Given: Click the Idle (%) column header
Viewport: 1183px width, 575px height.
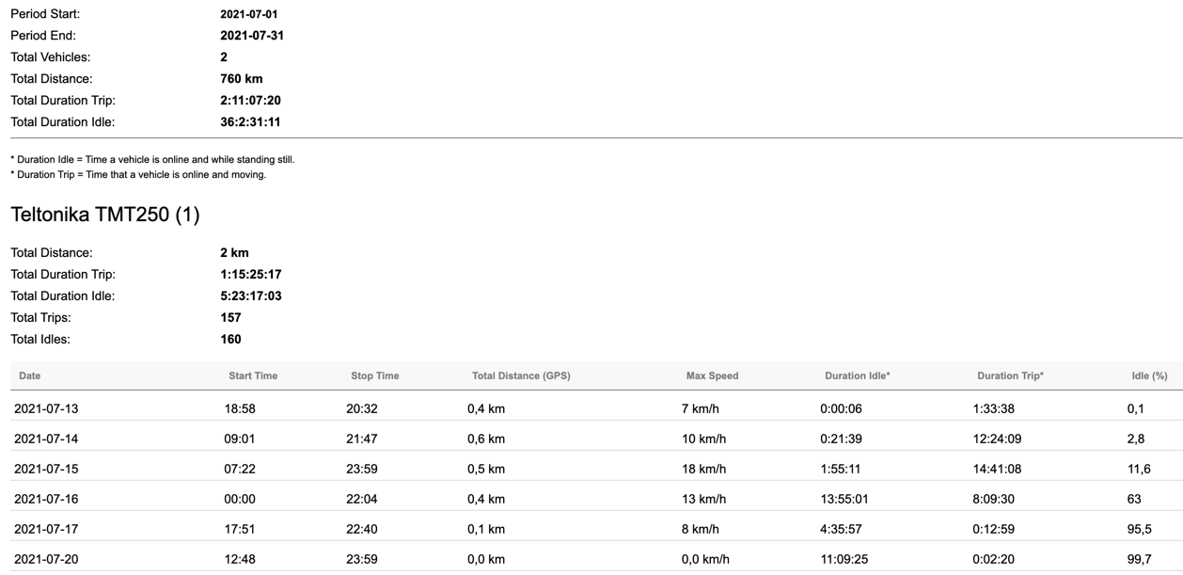Looking at the screenshot, I should coord(1149,375).
